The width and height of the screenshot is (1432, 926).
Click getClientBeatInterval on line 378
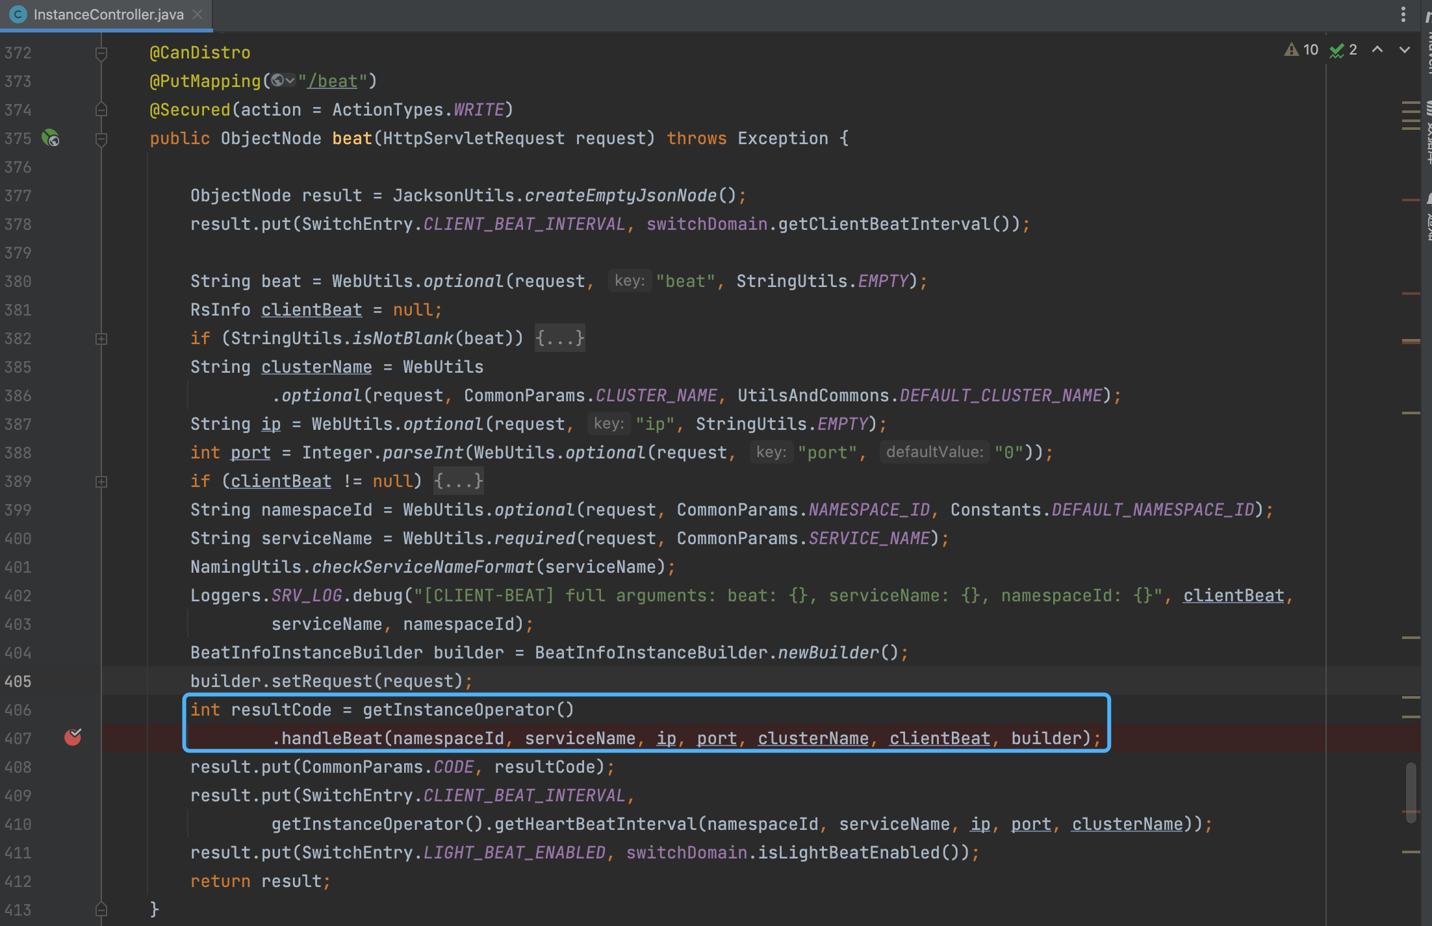tap(884, 224)
